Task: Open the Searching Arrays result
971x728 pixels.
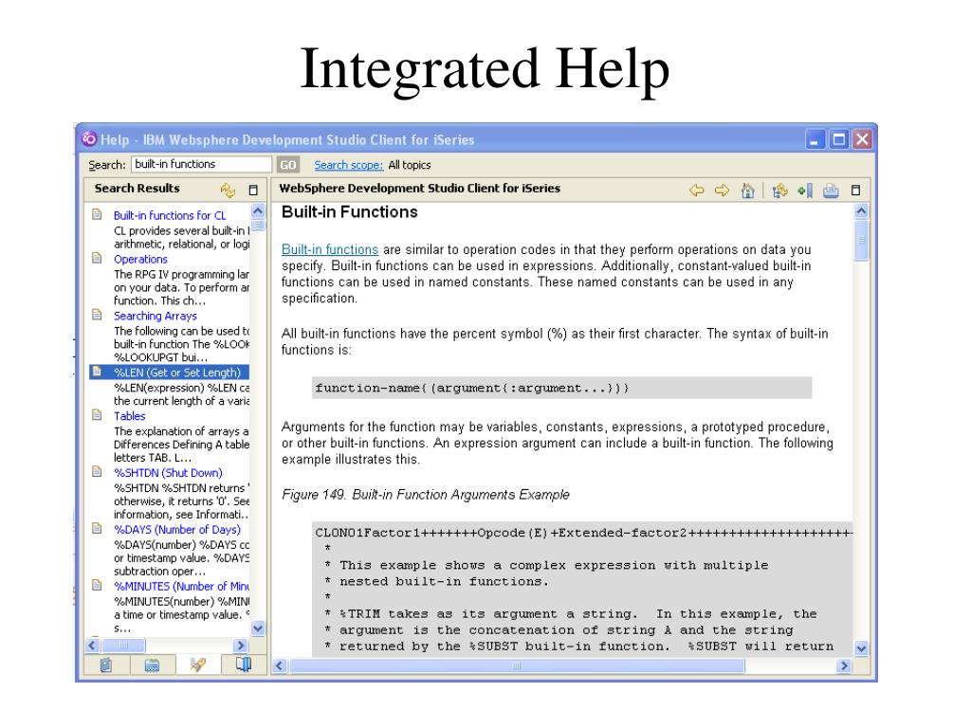Action: pos(156,316)
